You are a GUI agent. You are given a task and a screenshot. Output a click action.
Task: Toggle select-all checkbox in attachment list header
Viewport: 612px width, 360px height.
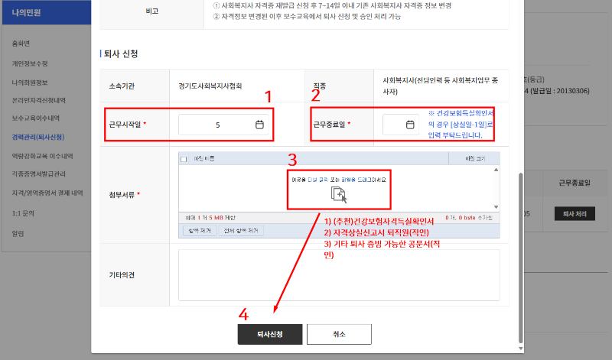[x=183, y=159]
